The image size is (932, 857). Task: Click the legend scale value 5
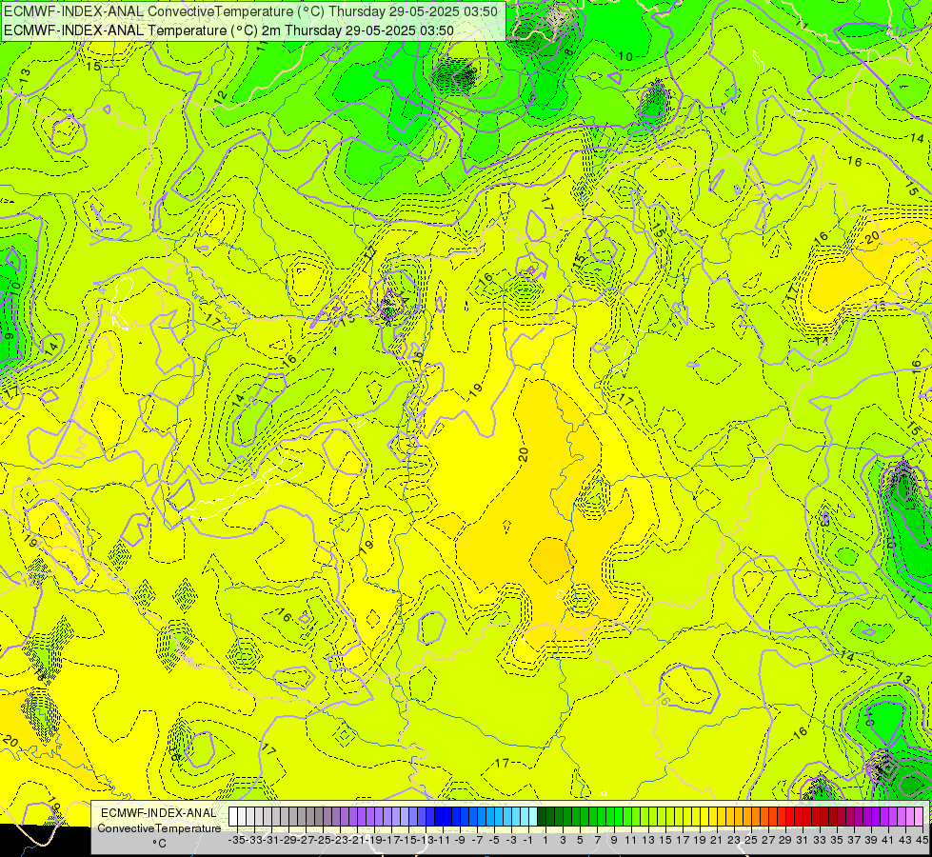[580, 841]
